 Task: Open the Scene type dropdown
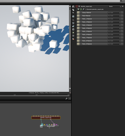(115, 6)
